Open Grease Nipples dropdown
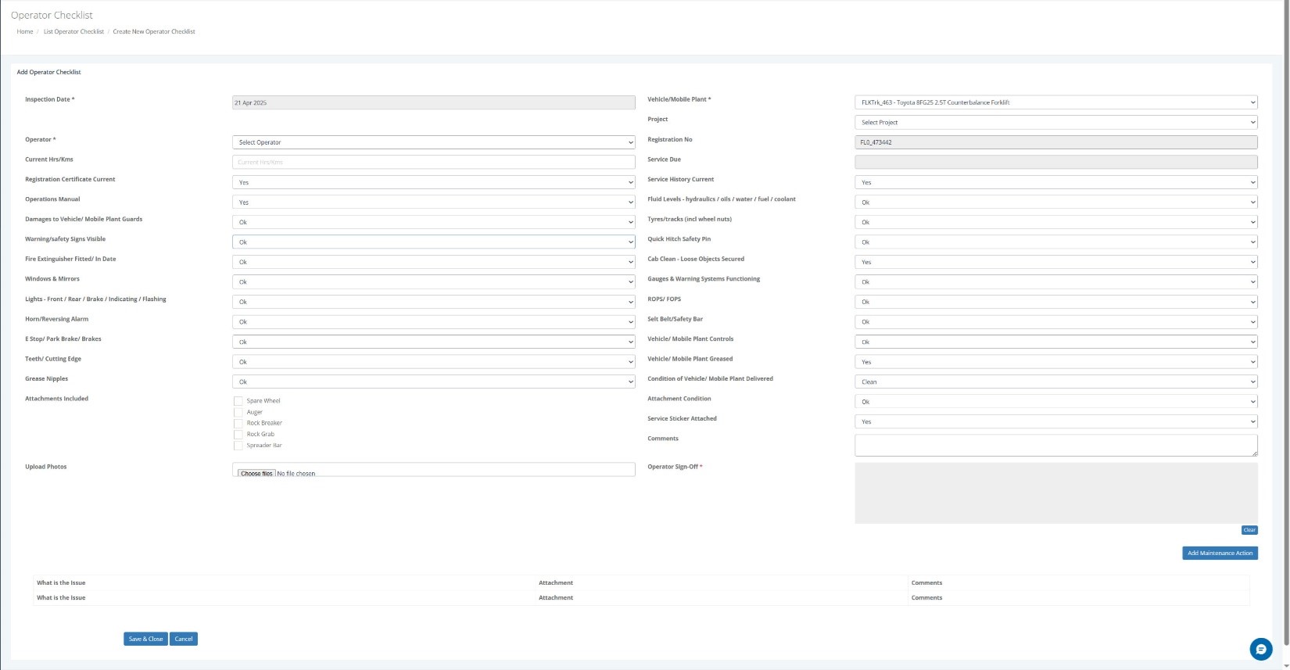 [433, 382]
